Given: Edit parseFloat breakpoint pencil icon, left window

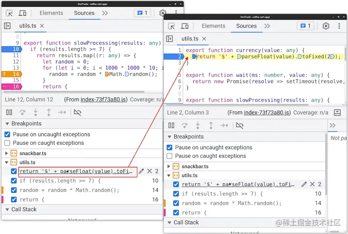Looking at the screenshot, I should [x=141, y=171].
